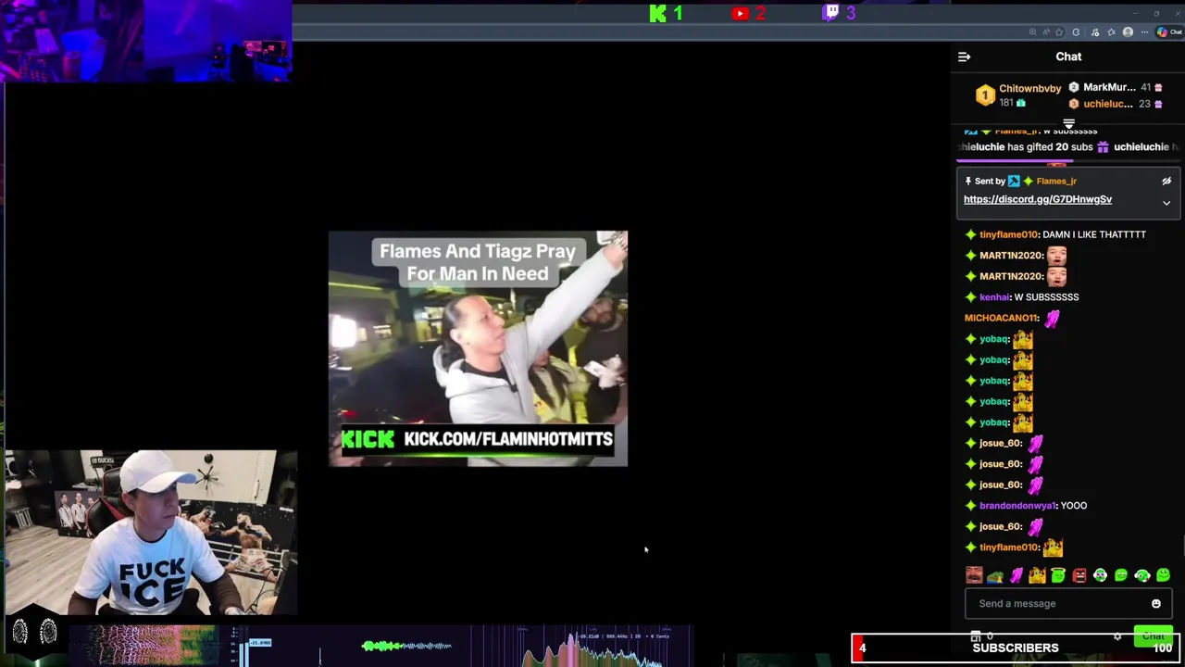This screenshot has width=1185, height=667.
Task: Insert the green smiley blob emote
Action: pyautogui.click(x=1164, y=575)
